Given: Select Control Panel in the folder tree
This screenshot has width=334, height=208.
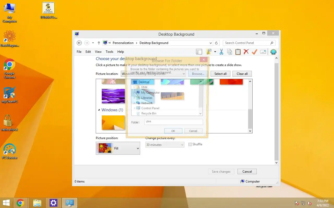Looking at the screenshot, I should click(150, 108).
